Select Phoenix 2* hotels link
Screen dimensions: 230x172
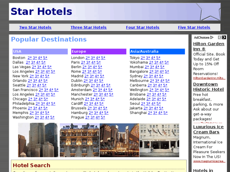[x=30, y=108]
